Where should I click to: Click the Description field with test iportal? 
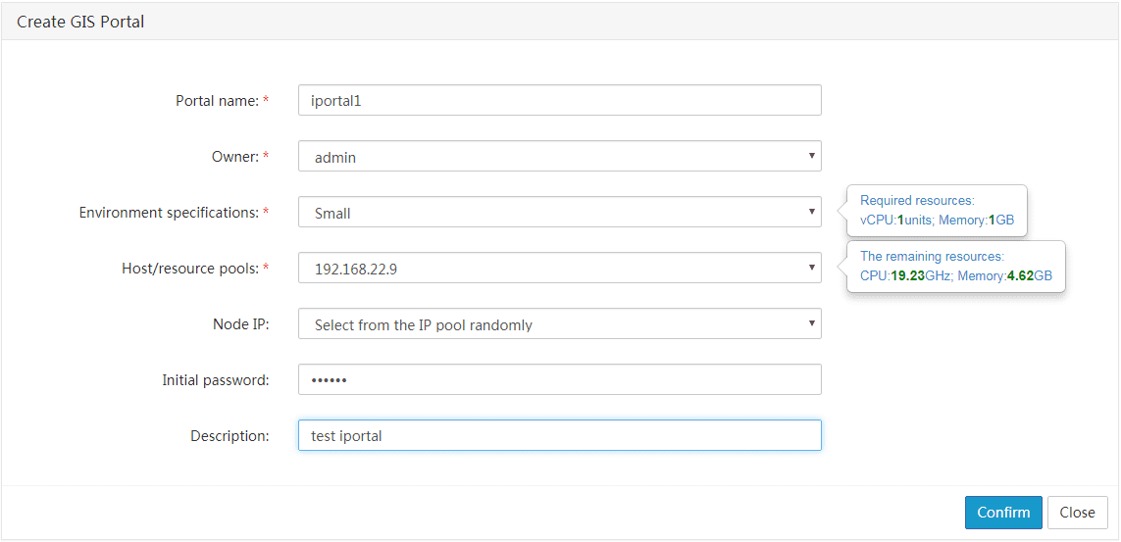point(560,435)
